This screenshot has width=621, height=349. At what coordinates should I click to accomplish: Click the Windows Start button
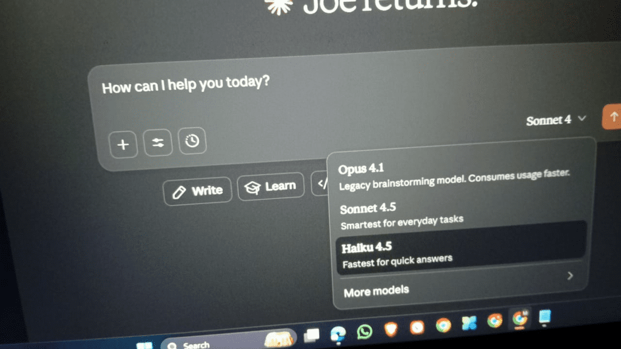point(145,345)
